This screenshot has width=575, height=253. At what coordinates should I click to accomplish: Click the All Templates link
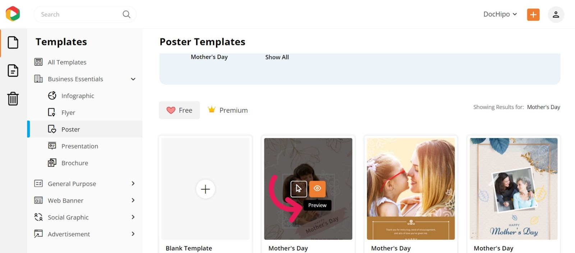pos(67,62)
